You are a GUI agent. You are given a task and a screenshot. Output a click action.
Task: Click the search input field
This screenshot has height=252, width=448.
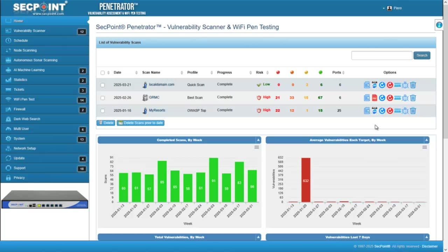(381, 55)
